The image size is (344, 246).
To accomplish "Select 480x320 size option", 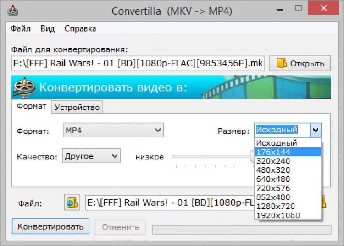I will coord(288,170).
